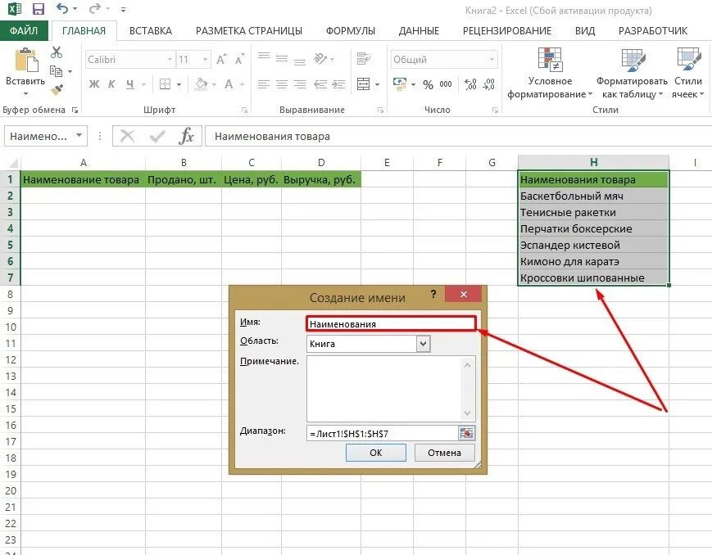Click the Примечание text area

point(391,389)
